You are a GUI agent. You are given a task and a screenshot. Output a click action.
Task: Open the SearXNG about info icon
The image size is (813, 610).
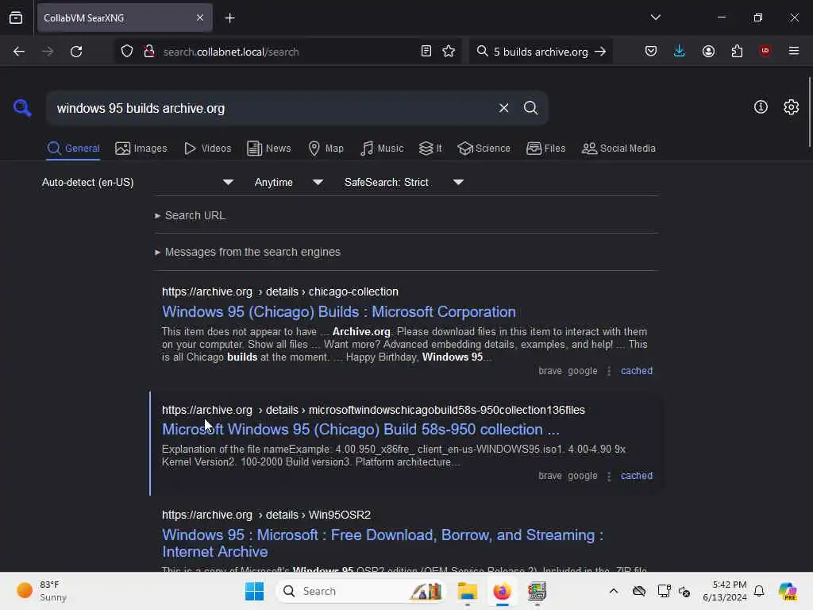coord(761,107)
